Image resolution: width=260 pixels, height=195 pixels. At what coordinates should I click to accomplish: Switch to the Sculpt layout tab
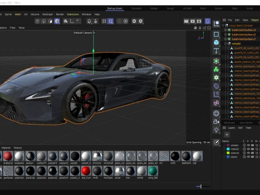(x=170, y=9)
